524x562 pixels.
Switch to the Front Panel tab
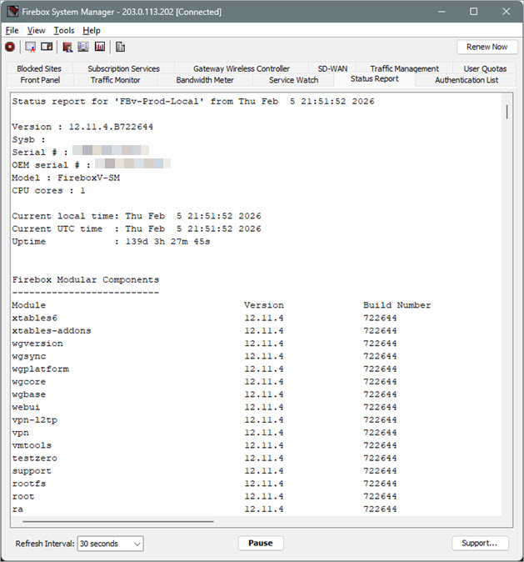tap(40, 80)
